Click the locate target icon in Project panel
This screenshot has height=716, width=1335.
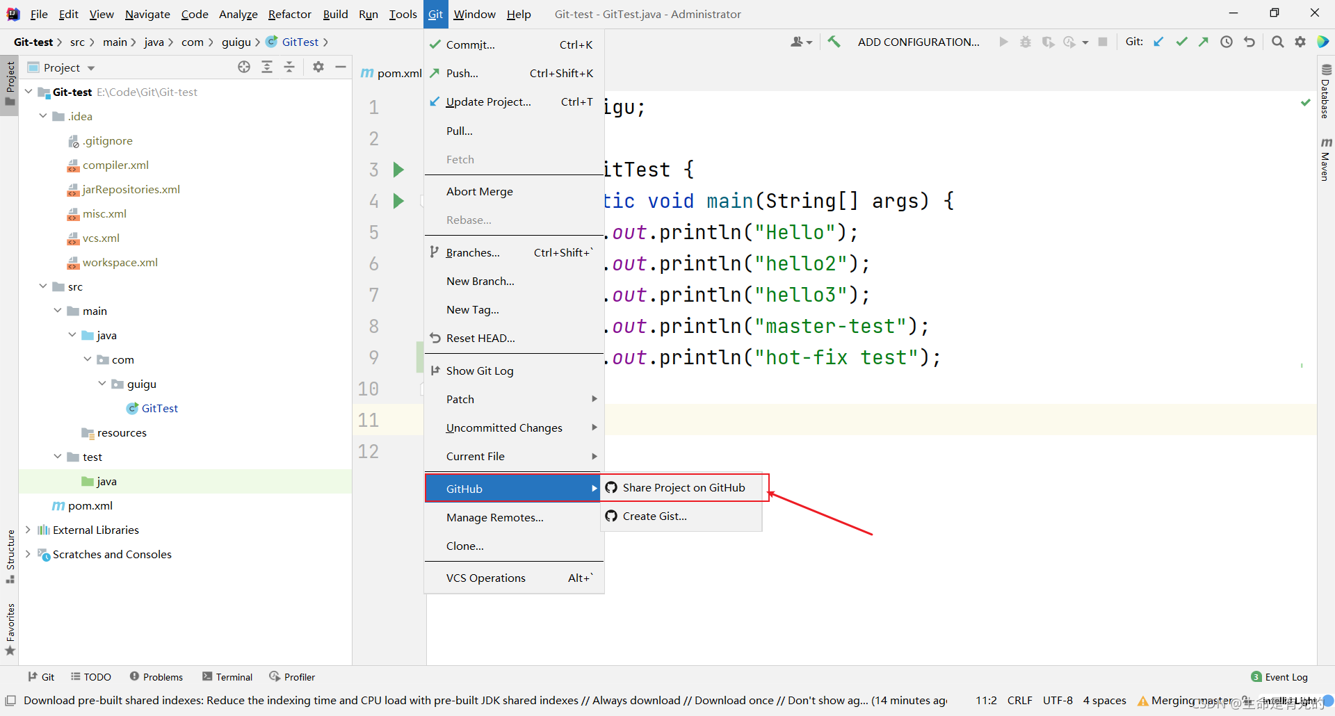tap(244, 67)
